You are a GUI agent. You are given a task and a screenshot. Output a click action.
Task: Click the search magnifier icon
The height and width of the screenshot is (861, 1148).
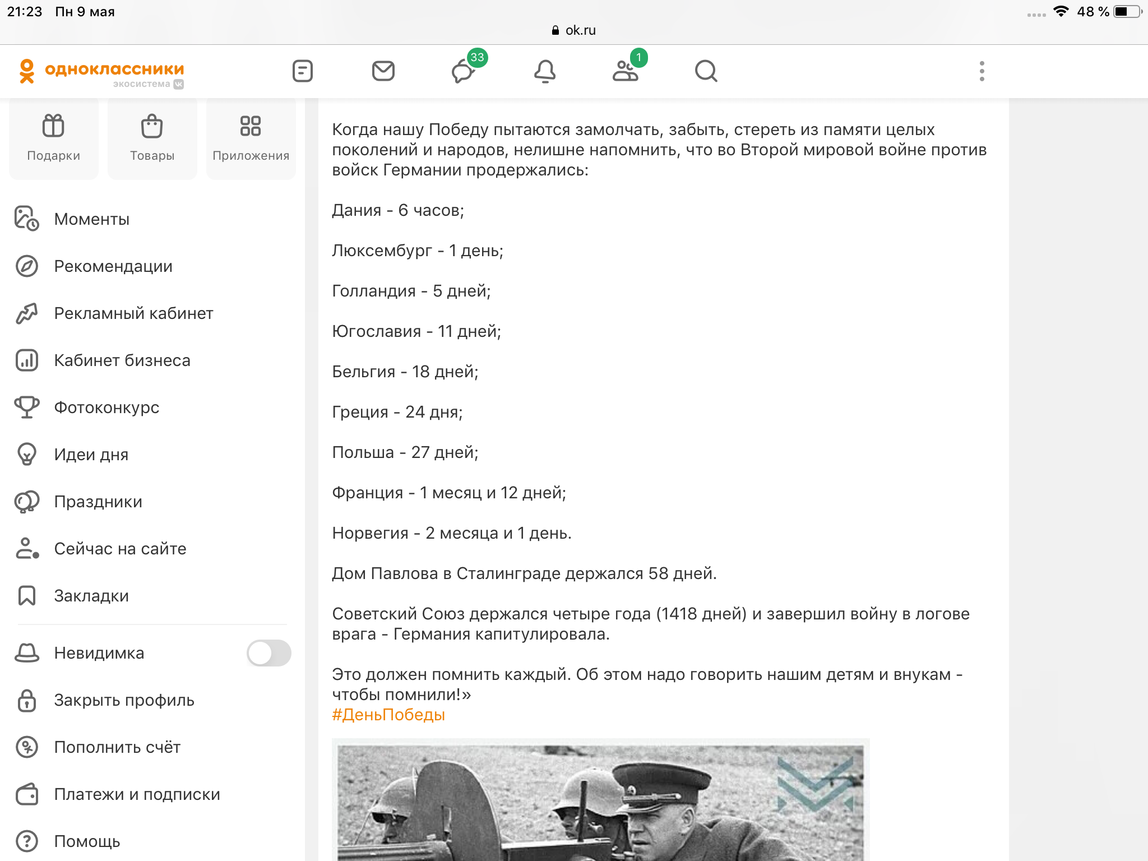(706, 71)
